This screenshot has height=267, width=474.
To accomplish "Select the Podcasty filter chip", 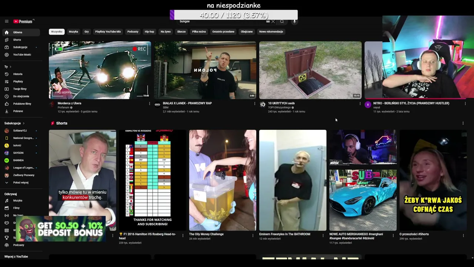I will 133,32.
